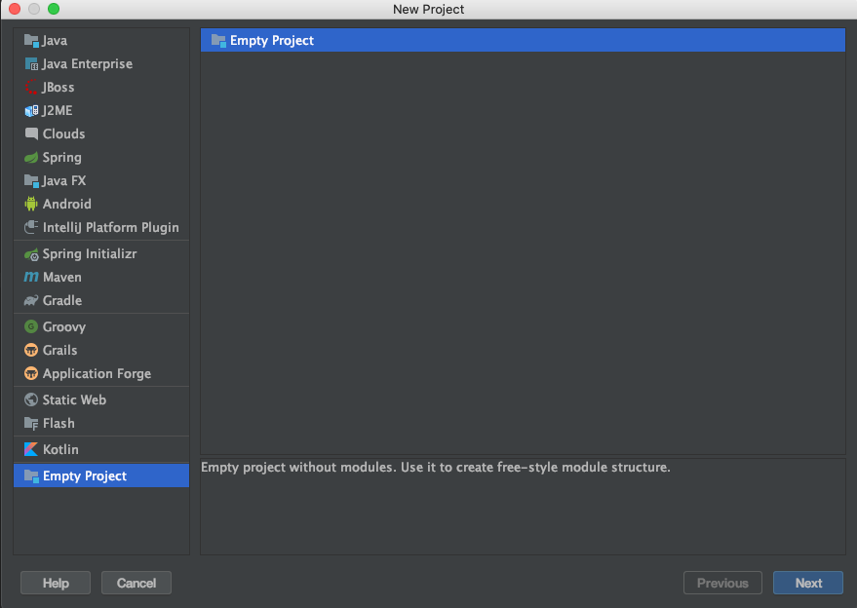857x608 pixels.
Task: Click the Empty project description text
Action: 436,468
